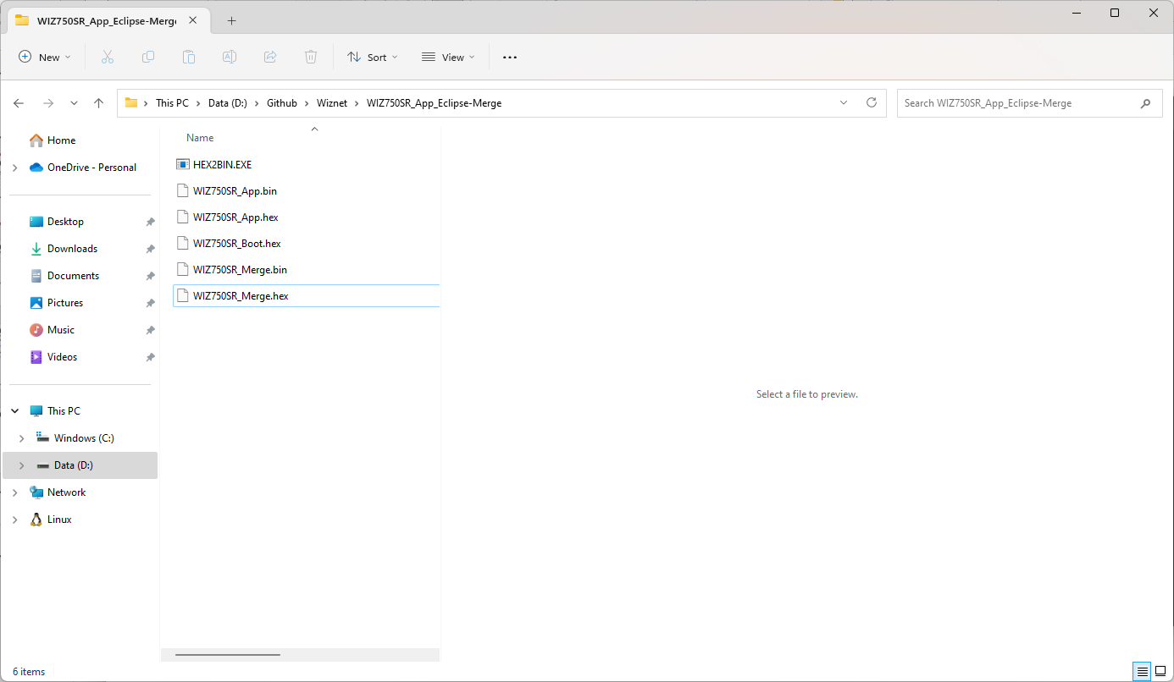
Task: Open the See more ellipsis menu
Action: (x=510, y=57)
